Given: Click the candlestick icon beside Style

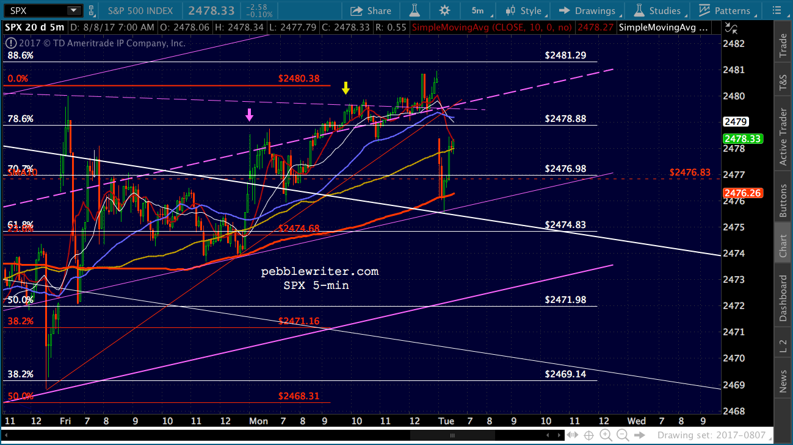Looking at the screenshot, I should [510, 10].
